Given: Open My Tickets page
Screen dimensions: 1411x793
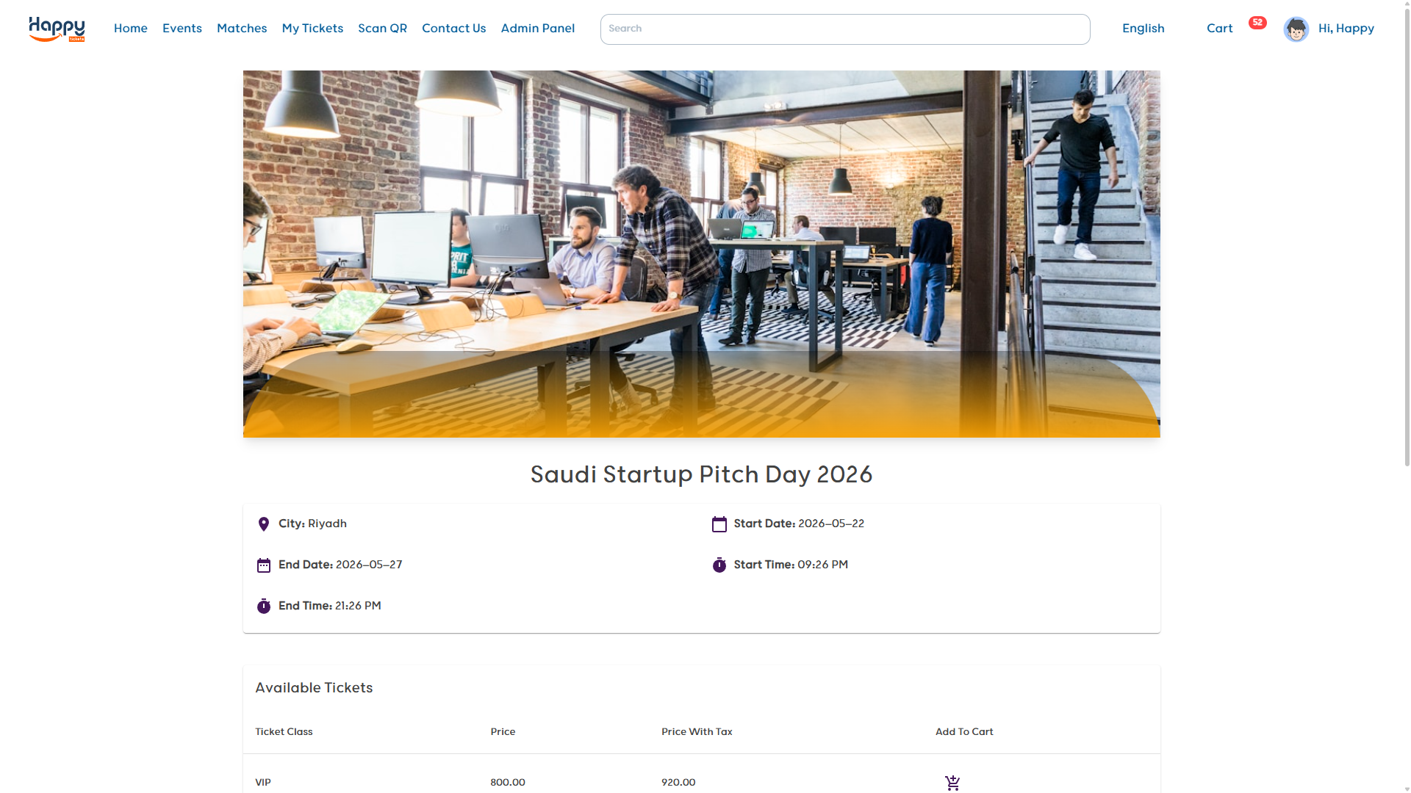Looking at the screenshot, I should [x=312, y=29].
